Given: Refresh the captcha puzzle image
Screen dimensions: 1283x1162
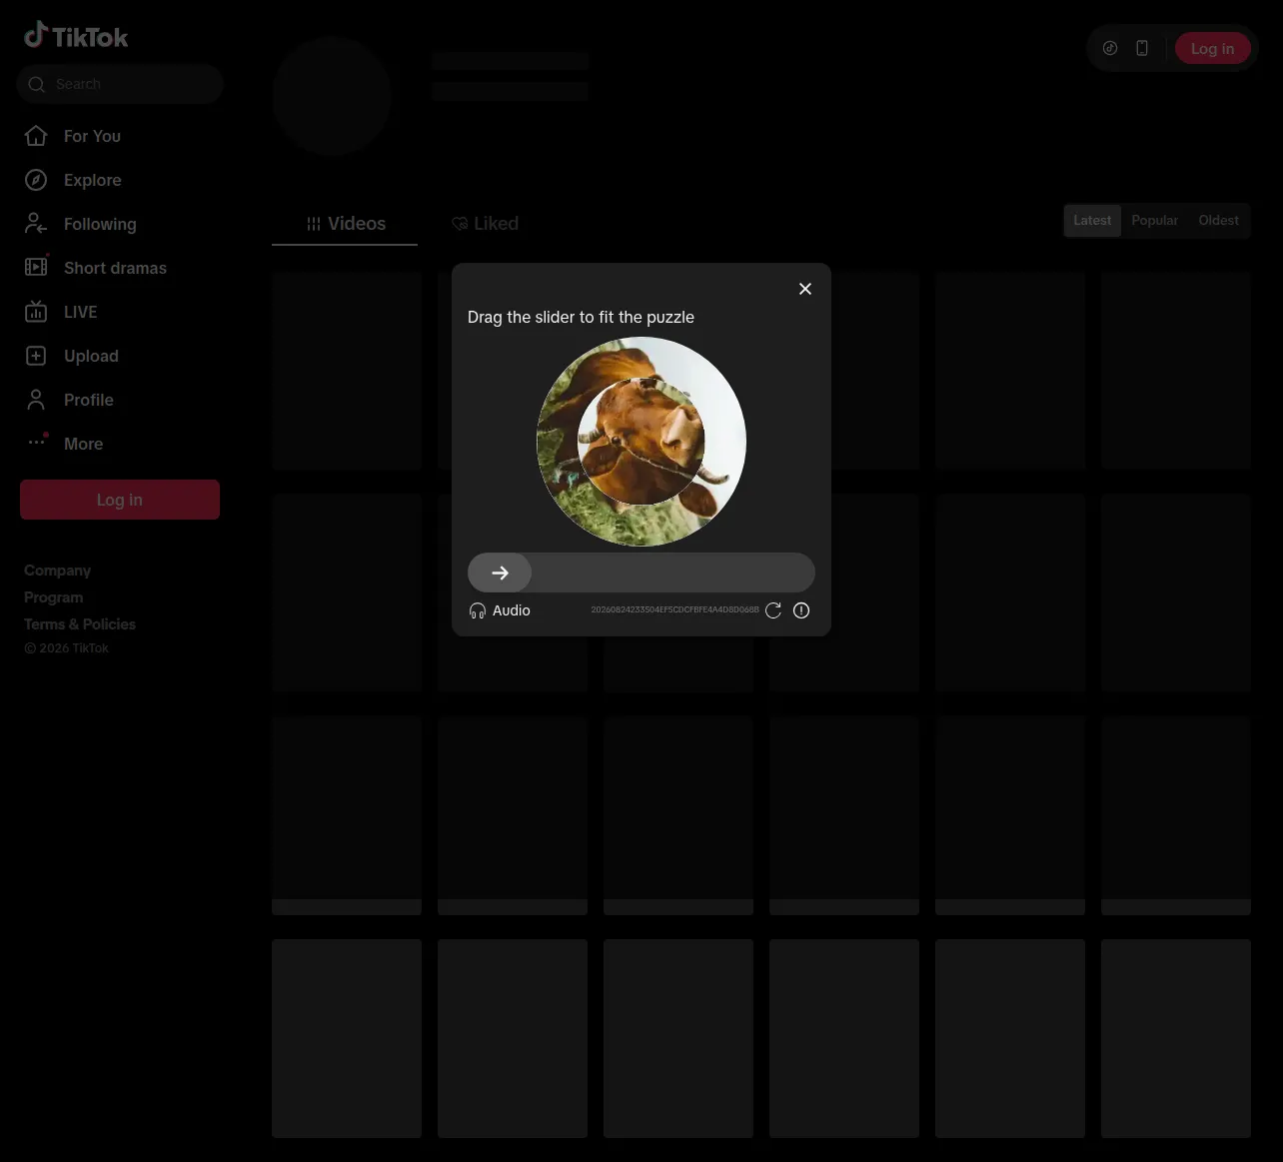Looking at the screenshot, I should (773, 610).
